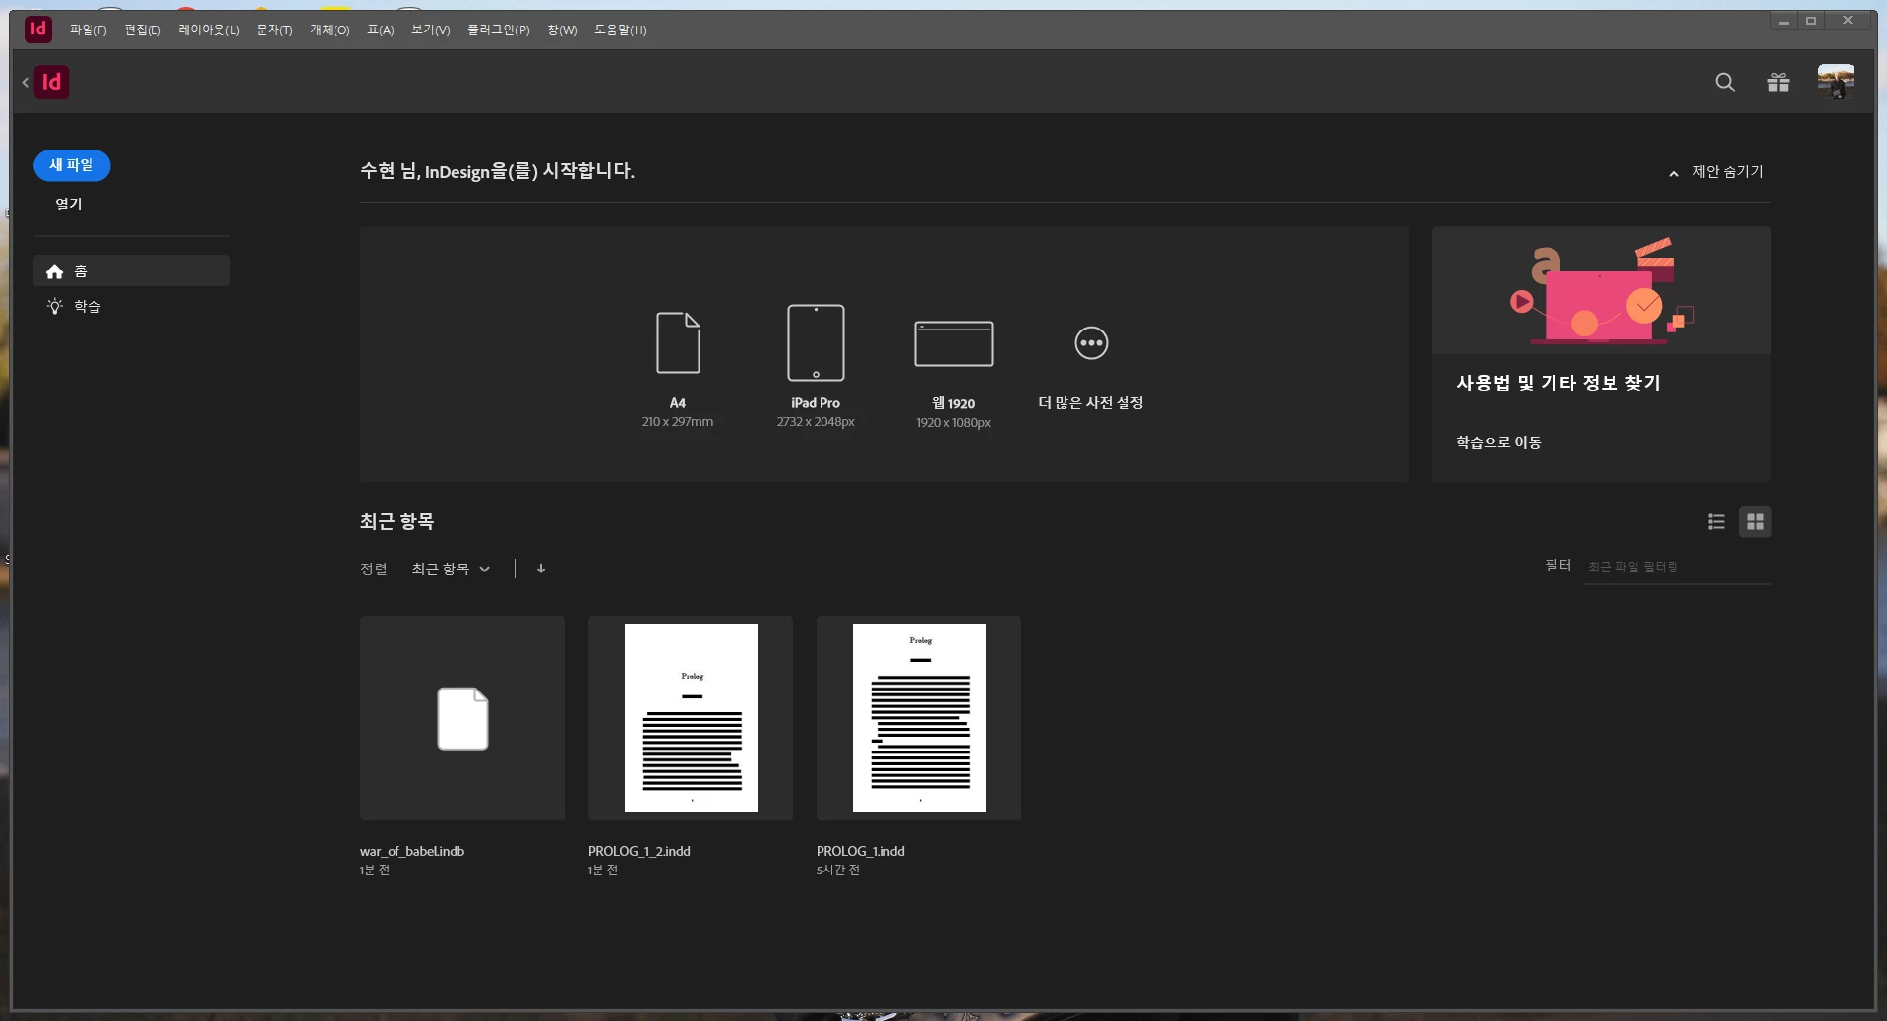Open PROLOG_1_2.indd thumbnail
1887x1021 pixels.
691,718
